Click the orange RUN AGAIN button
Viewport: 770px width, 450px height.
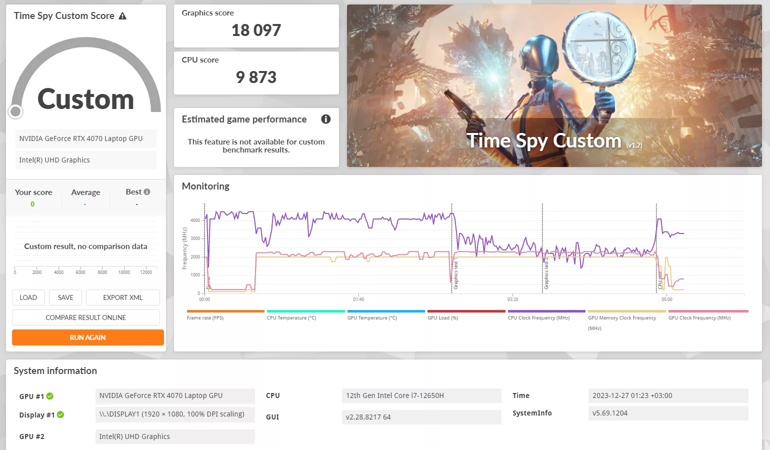click(x=88, y=337)
